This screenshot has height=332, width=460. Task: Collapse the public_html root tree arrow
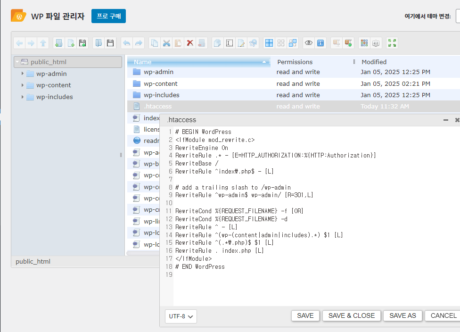[x=17, y=62]
